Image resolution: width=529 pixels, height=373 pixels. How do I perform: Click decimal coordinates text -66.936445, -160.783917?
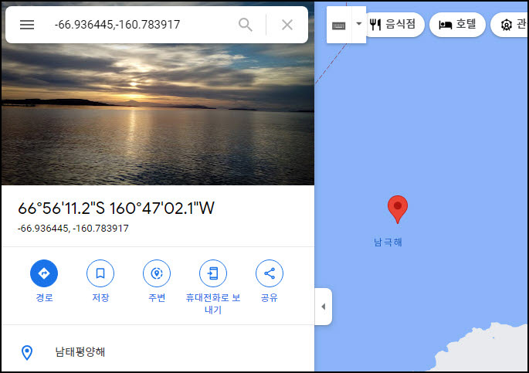pyautogui.click(x=73, y=229)
